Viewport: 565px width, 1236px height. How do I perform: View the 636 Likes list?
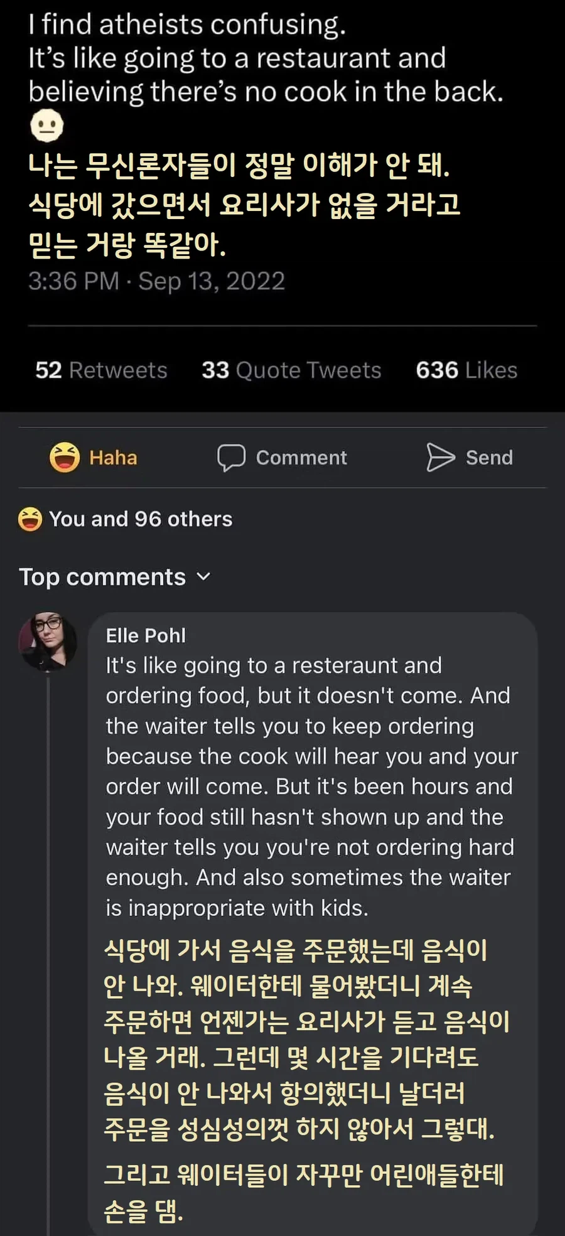(466, 370)
